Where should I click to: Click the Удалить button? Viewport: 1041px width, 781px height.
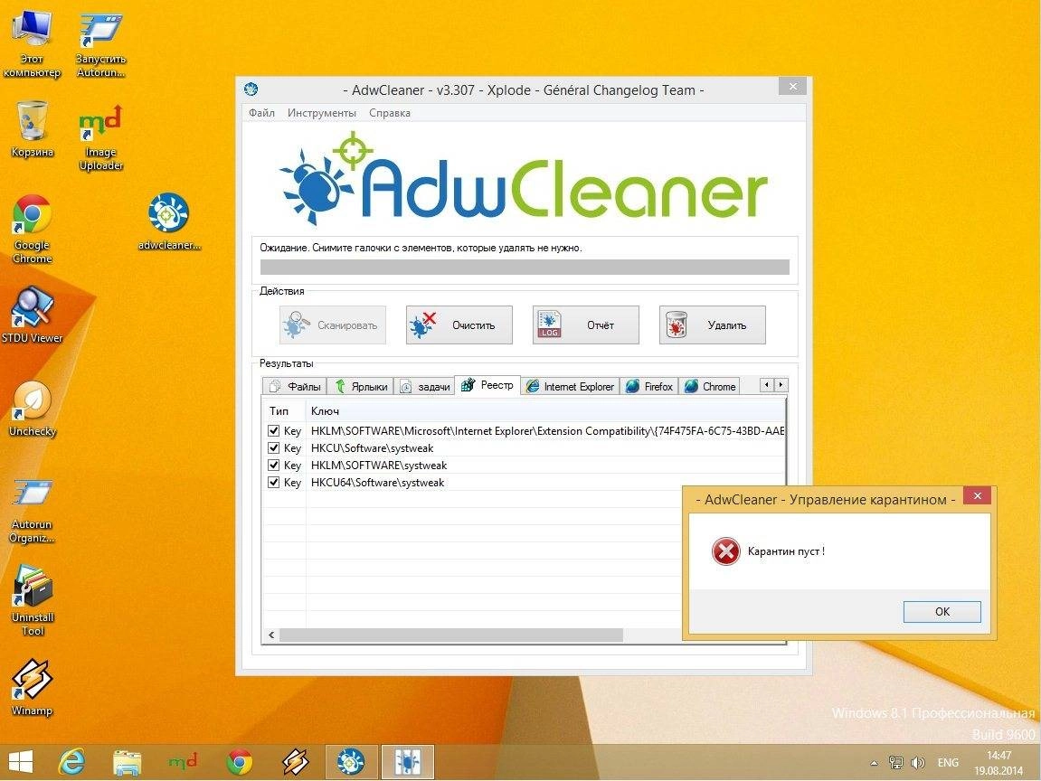713,325
